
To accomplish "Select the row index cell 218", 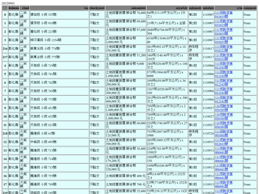I will click(x=5, y=134).
